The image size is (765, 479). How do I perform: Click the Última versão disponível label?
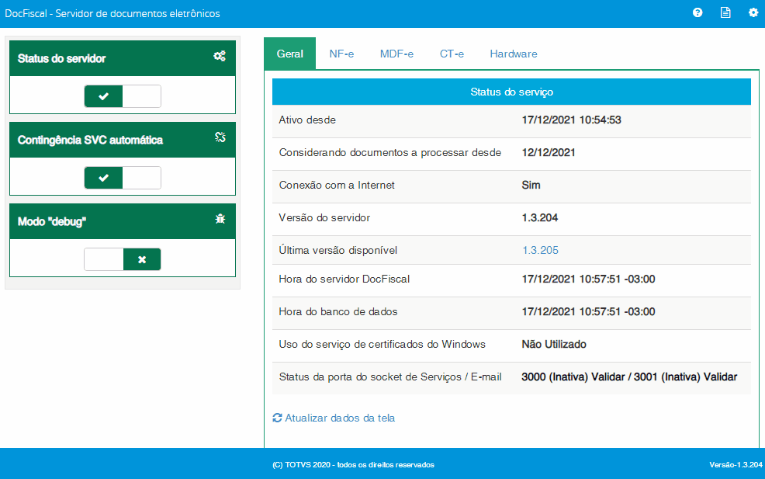pyautogui.click(x=337, y=251)
